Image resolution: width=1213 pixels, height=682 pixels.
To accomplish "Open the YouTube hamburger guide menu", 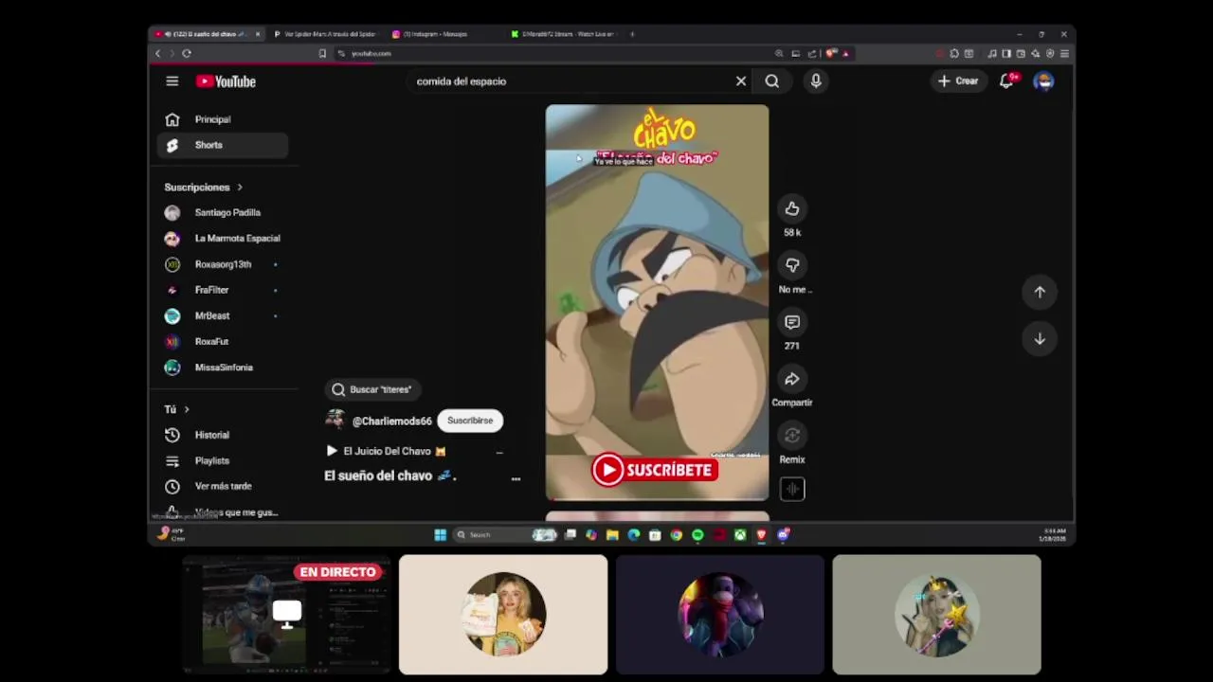I will point(172,81).
